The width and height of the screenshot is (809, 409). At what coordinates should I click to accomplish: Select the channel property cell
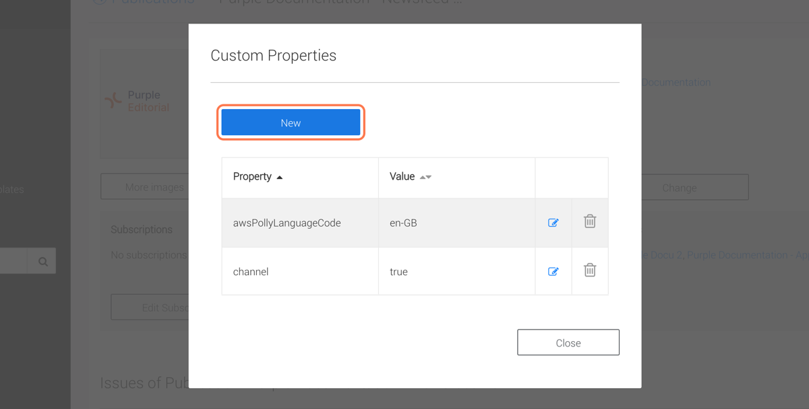(300, 271)
